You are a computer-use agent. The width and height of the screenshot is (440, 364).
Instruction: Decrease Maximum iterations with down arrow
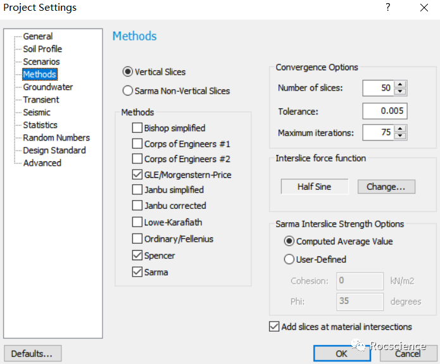pos(400,136)
